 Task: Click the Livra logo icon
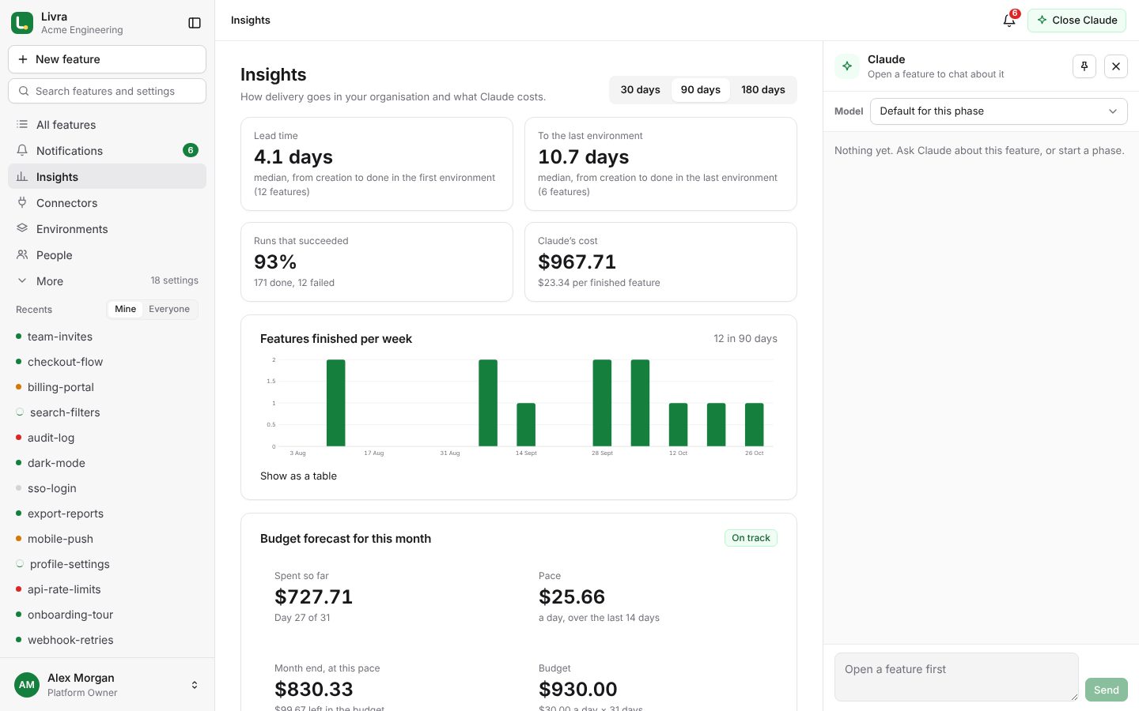click(x=22, y=23)
